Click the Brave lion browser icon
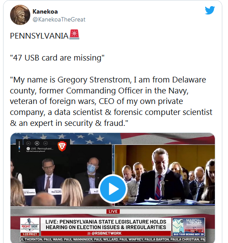Viewport: 228px width, 243px height. coord(62,146)
